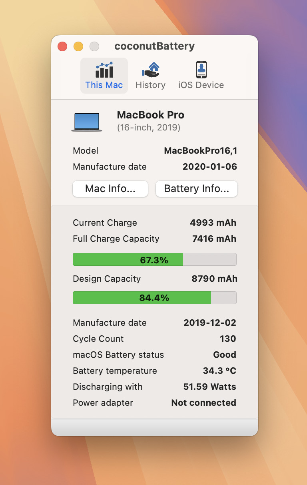Switch to the This Mac label
307x485 pixels.
(104, 85)
